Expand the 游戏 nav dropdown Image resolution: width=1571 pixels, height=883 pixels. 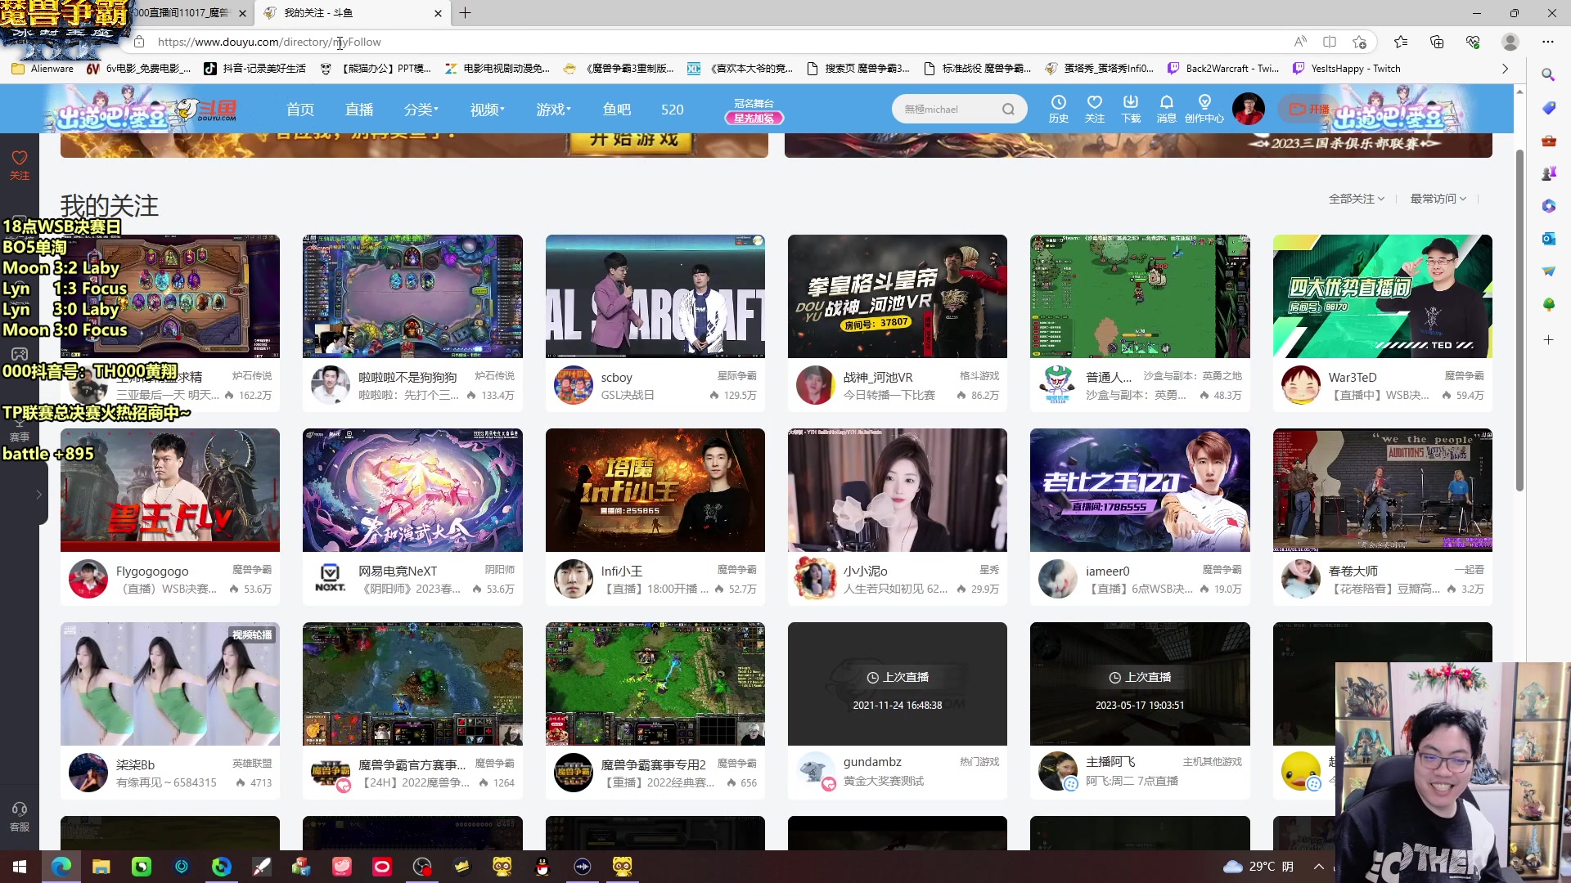[x=554, y=110]
